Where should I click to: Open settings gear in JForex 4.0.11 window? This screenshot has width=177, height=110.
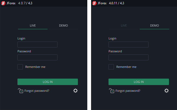coord(166,91)
